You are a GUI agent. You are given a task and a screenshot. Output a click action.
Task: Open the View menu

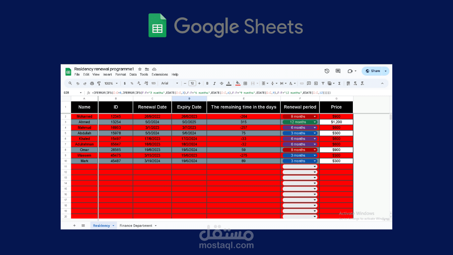point(96,75)
